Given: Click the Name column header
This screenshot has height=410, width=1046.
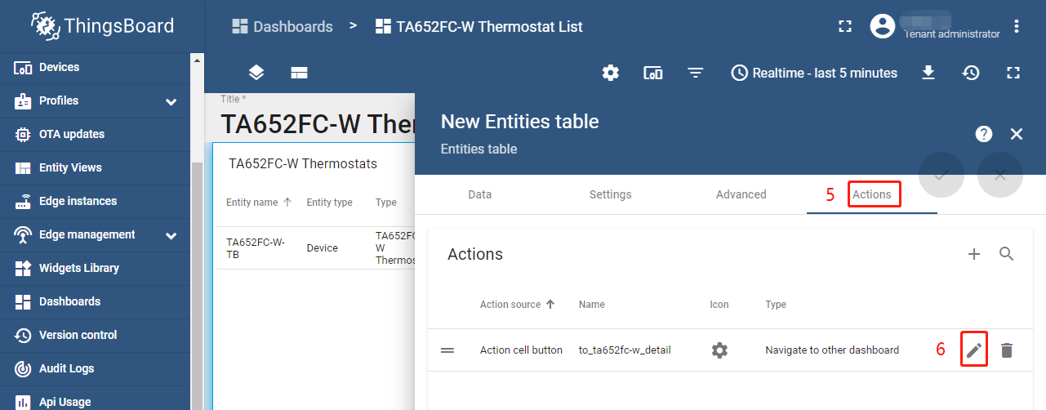Looking at the screenshot, I should point(592,305).
